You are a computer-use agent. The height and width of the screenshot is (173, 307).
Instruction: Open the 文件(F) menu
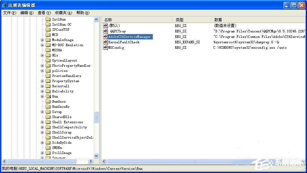pos(9,13)
